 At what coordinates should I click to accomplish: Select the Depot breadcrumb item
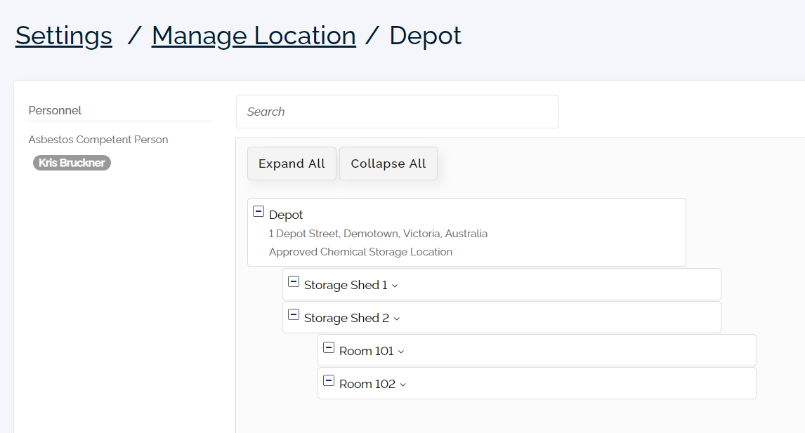(x=425, y=35)
